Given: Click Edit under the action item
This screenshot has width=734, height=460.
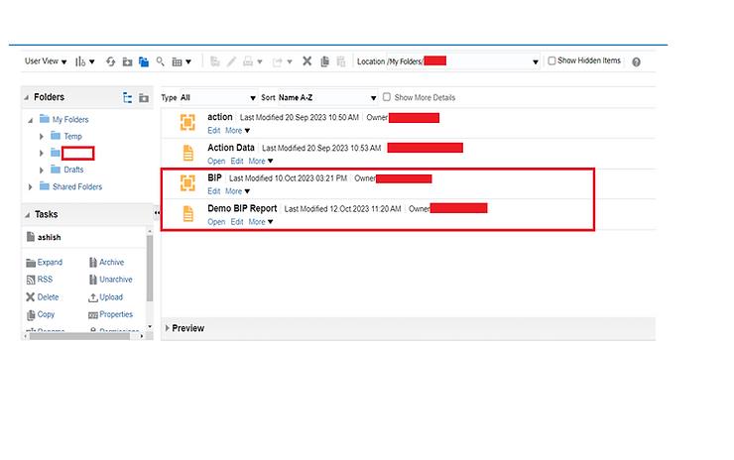Looking at the screenshot, I should pos(214,131).
